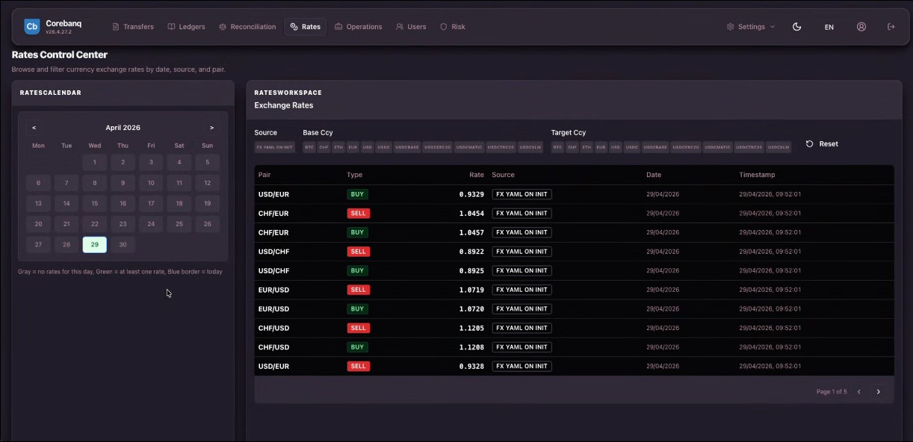
Task: Open the Operations section
Action: point(359,27)
